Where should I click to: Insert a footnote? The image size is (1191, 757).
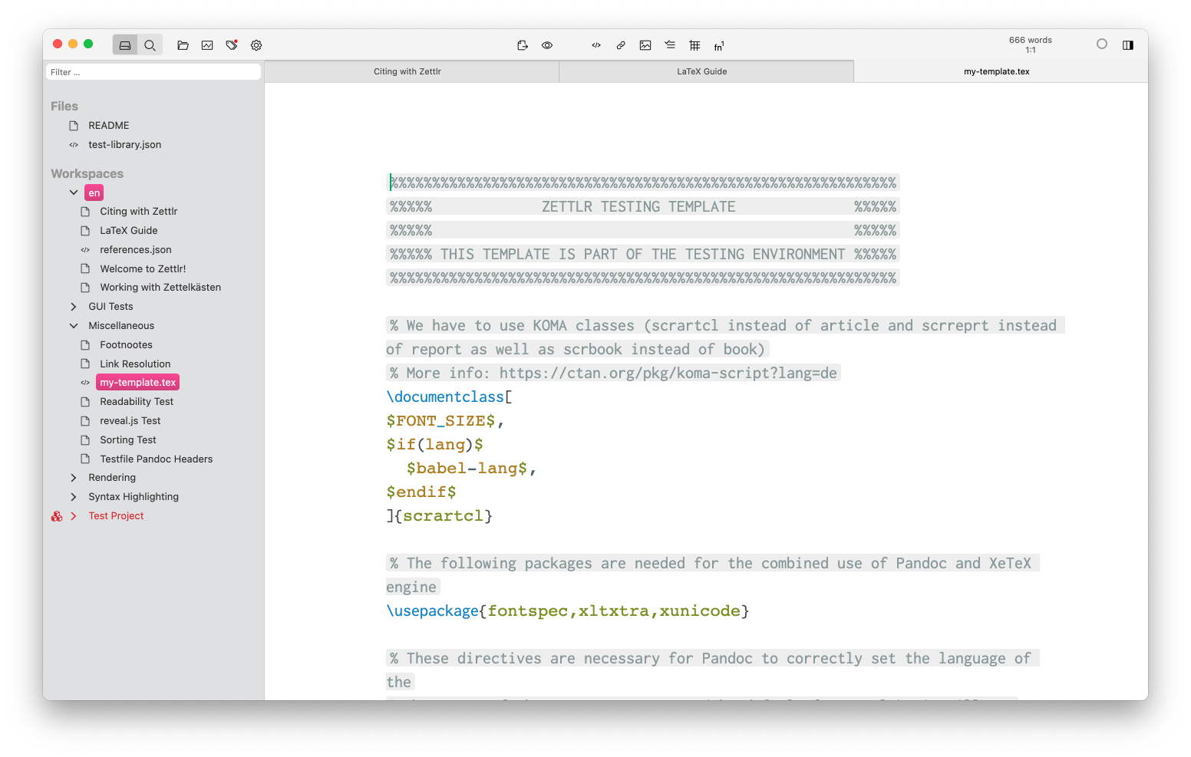pyautogui.click(x=719, y=45)
